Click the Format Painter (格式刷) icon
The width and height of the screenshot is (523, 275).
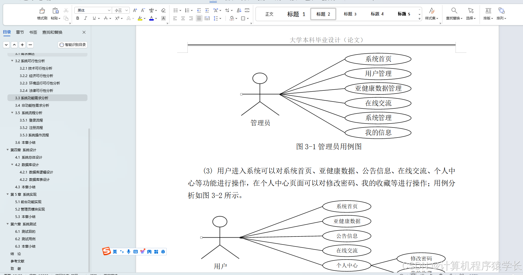point(42,11)
